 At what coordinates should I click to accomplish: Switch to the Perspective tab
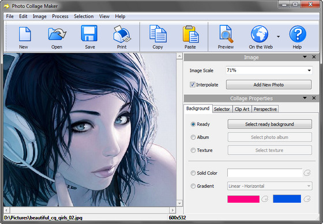tap(265, 109)
